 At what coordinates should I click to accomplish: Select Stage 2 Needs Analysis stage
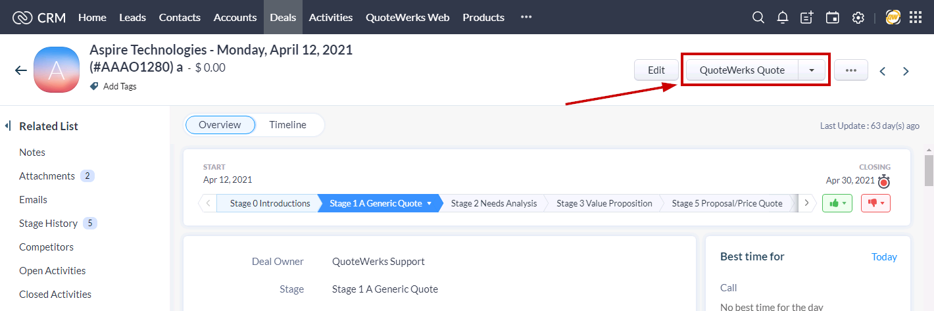click(x=493, y=203)
